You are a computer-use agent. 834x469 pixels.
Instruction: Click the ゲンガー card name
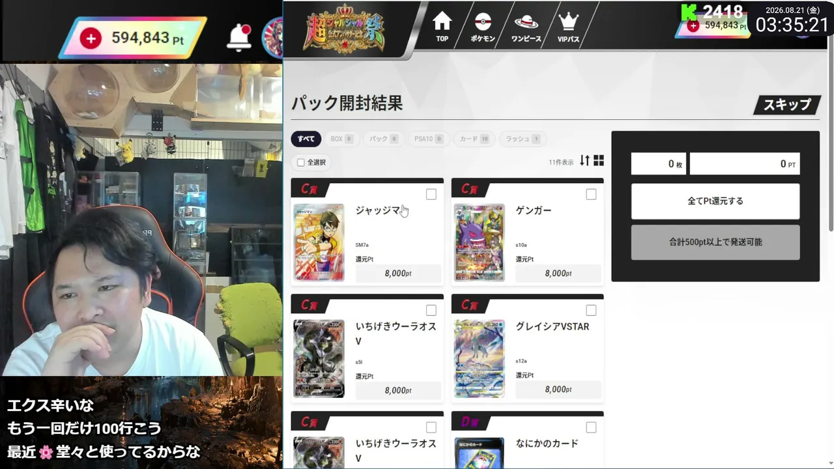click(x=533, y=210)
